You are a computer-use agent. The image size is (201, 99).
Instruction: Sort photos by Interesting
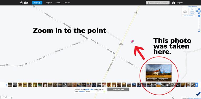(81, 92)
